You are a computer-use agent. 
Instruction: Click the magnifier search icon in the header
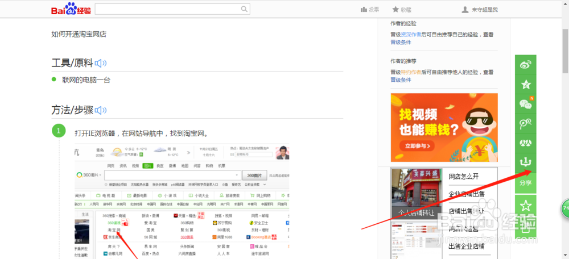pos(245,9)
